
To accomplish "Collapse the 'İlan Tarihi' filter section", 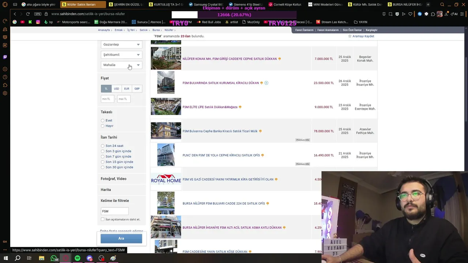I will 109,137.
